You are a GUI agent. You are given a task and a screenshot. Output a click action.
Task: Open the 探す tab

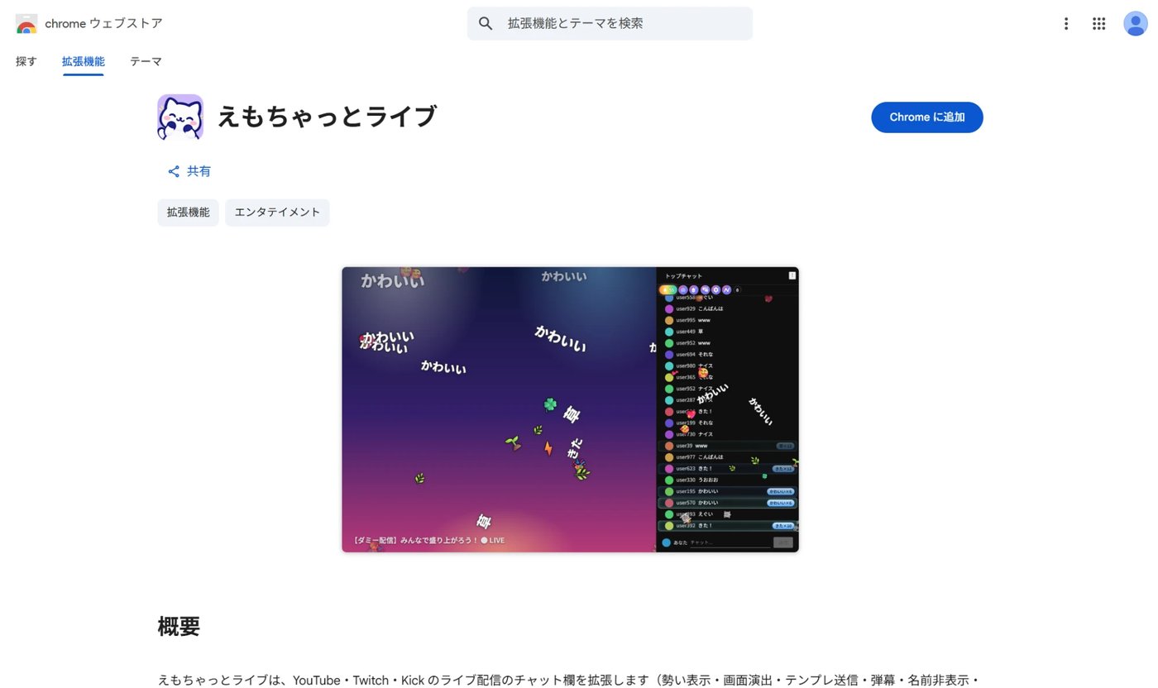[x=26, y=61]
